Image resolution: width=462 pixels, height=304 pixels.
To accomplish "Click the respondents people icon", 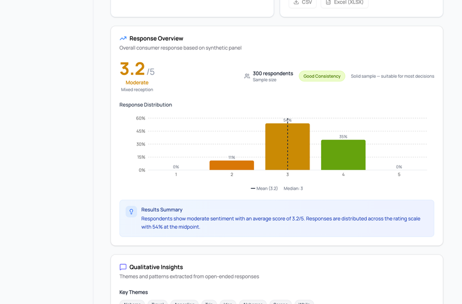I will (247, 76).
